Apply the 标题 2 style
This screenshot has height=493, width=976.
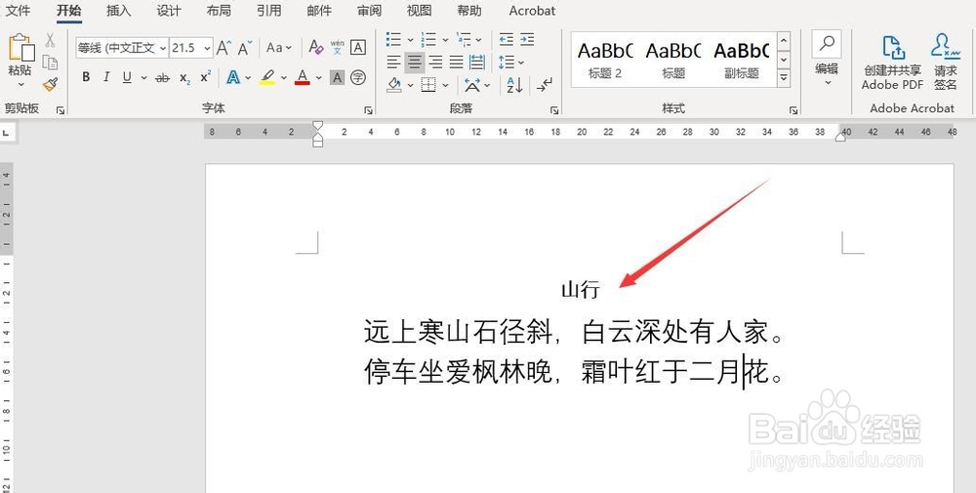(x=605, y=60)
